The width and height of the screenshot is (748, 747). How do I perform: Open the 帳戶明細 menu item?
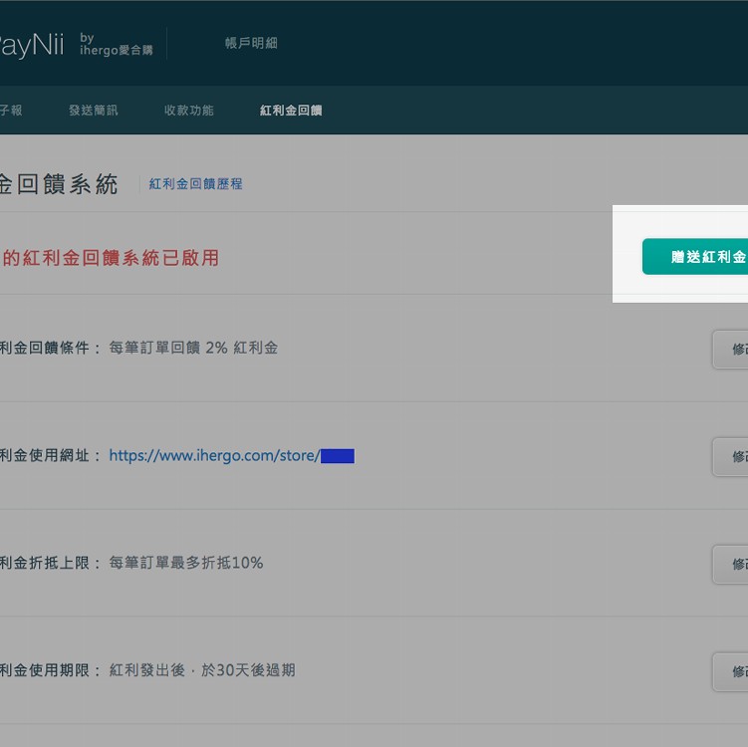click(x=251, y=43)
